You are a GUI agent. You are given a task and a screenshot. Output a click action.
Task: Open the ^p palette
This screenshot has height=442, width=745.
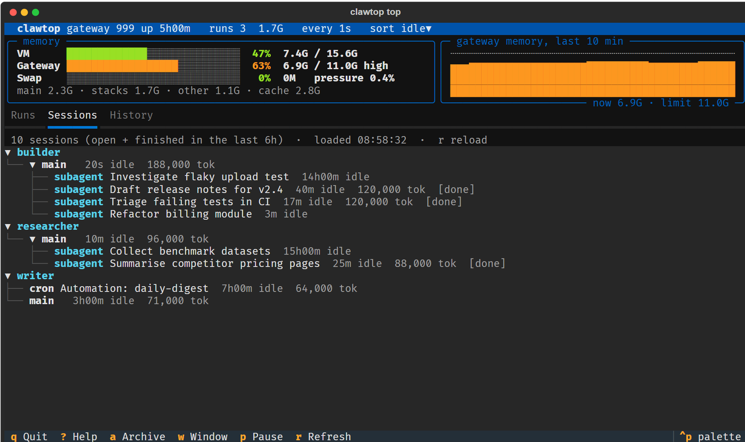coord(710,437)
